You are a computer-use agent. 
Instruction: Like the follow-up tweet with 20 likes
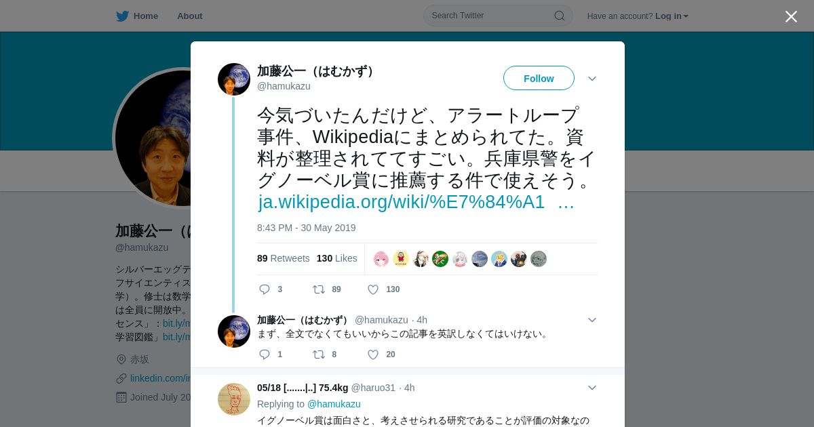tap(372, 354)
